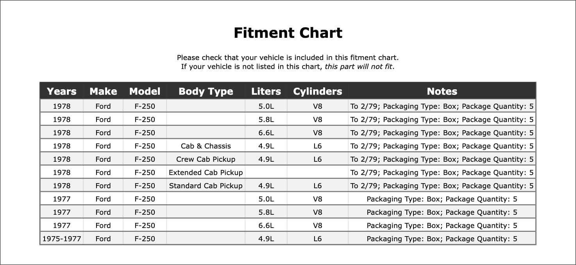The image size is (576, 265).
Task: Click the Notes column header
Action: coord(442,92)
